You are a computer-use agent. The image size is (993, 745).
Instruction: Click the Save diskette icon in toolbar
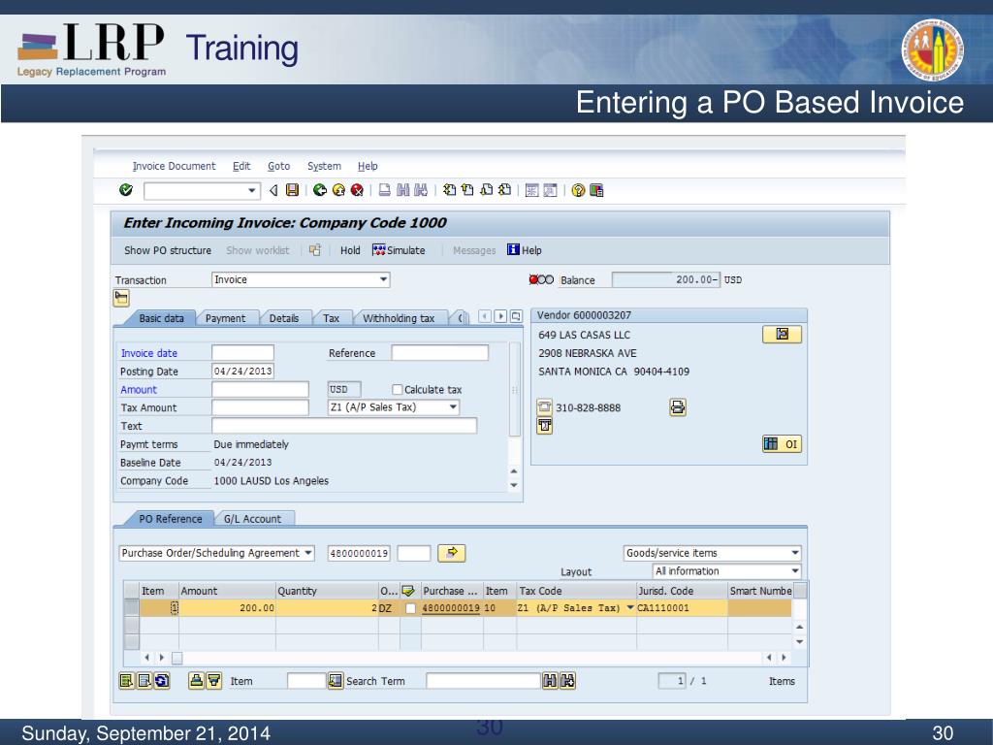coord(292,190)
